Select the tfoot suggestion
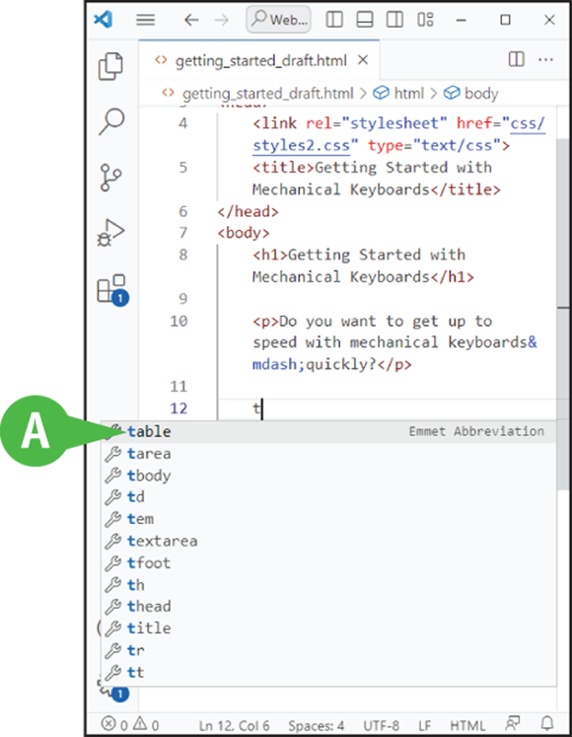Viewport: 572px width, 737px height. (328, 562)
